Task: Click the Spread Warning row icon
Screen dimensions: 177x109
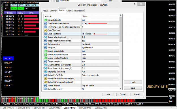Action: [x=45, y=37]
